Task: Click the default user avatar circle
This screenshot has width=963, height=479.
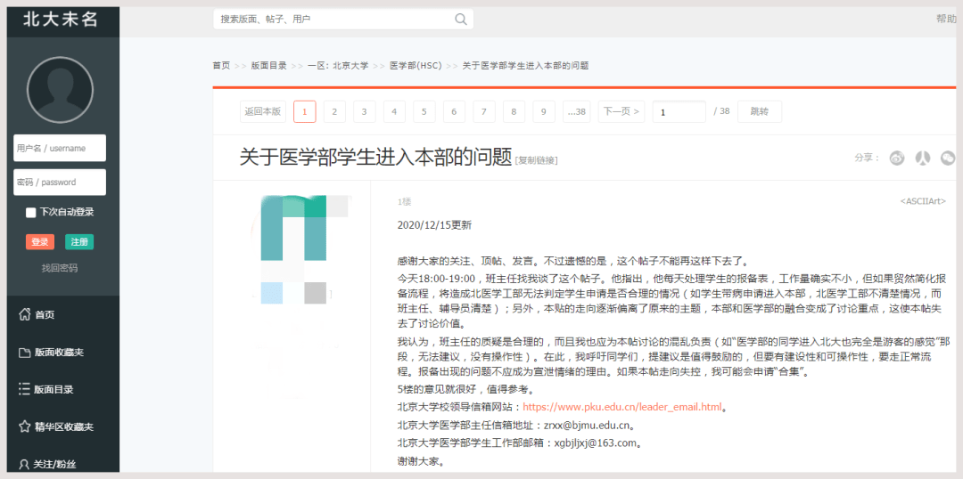Action: point(60,90)
